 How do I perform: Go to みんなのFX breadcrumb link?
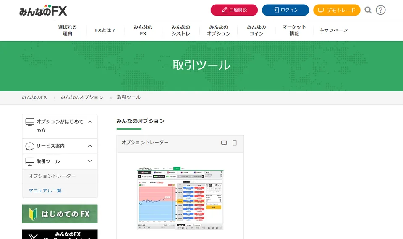(x=34, y=97)
